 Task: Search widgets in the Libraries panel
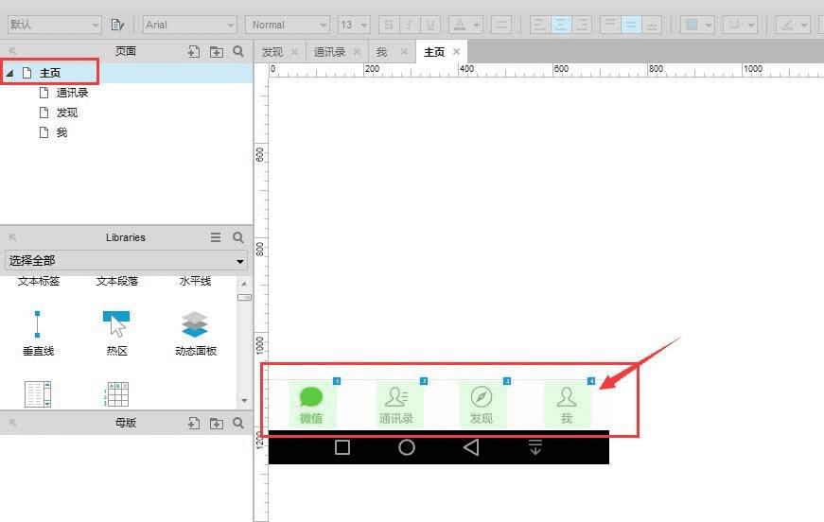click(238, 237)
